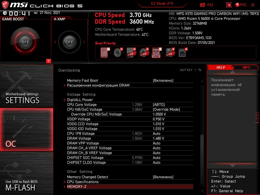Switch to the HELP tab
Viewport: 260px width, 195px height.
[221, 67]
